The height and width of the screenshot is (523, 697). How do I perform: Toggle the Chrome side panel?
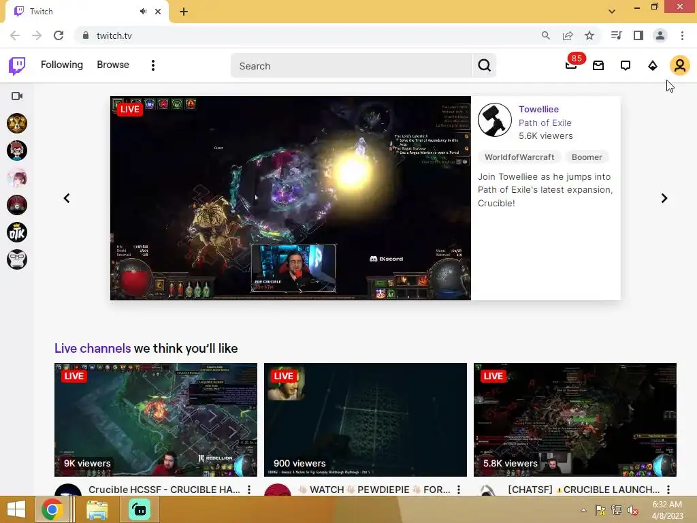tap(638, 35)
